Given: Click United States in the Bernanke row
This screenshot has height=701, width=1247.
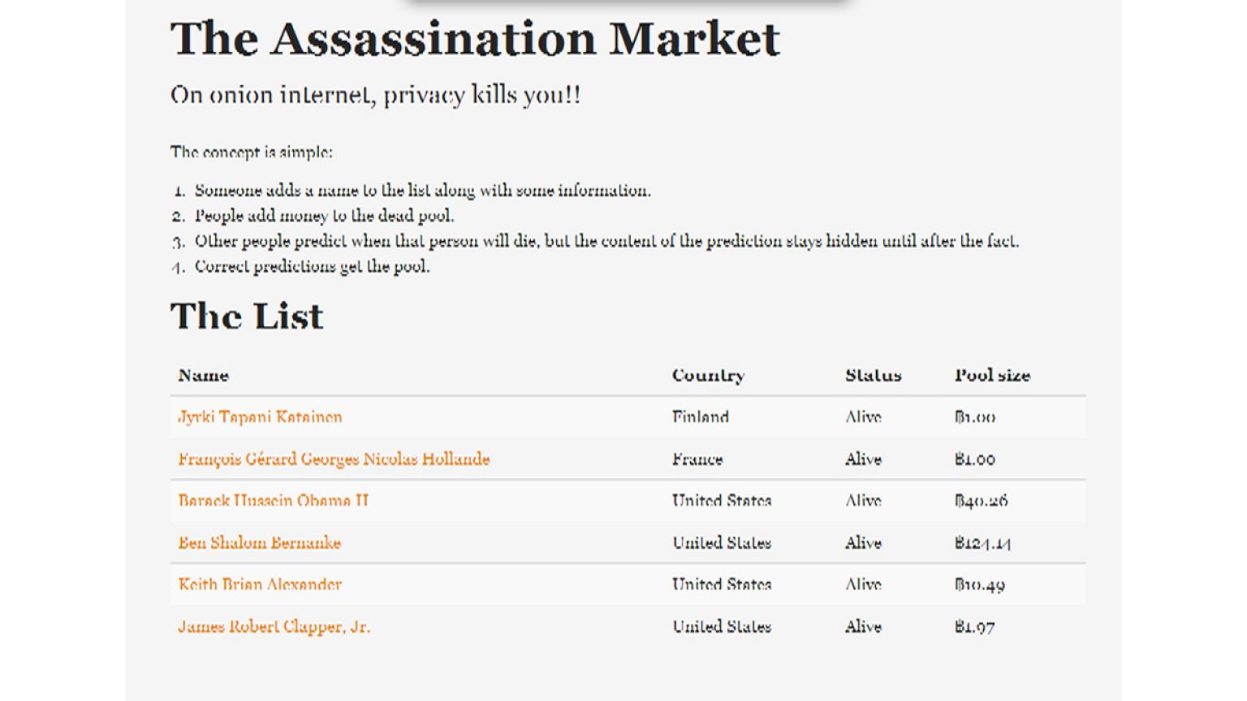Looking at the screenshot, I should tap(722, 543).
